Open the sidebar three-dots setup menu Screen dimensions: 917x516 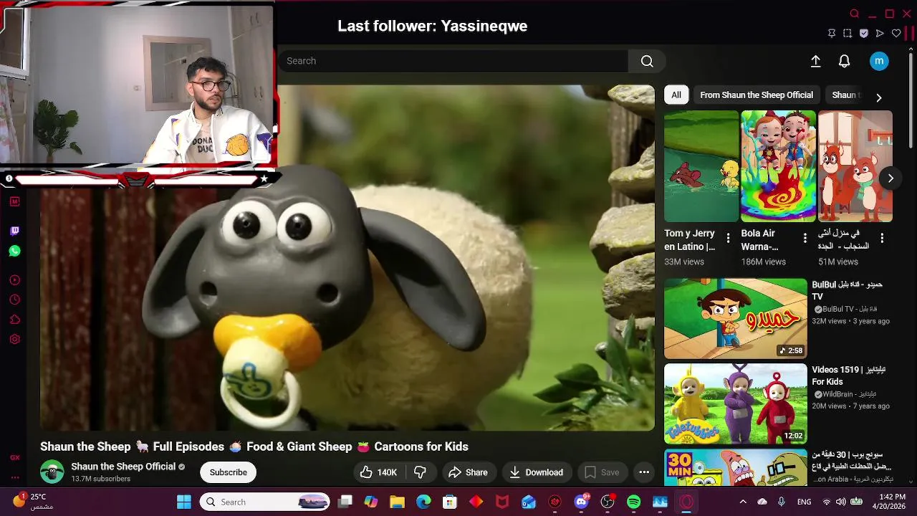15,477
